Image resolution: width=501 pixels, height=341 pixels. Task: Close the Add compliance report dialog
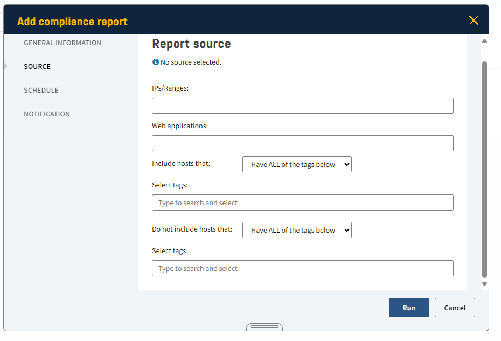(x=474, y=20)
